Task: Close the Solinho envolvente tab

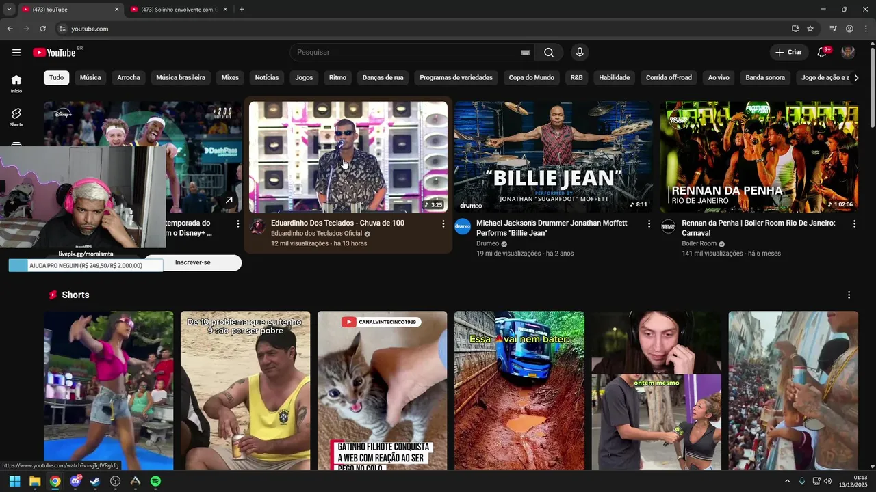Action: (225, 10)
